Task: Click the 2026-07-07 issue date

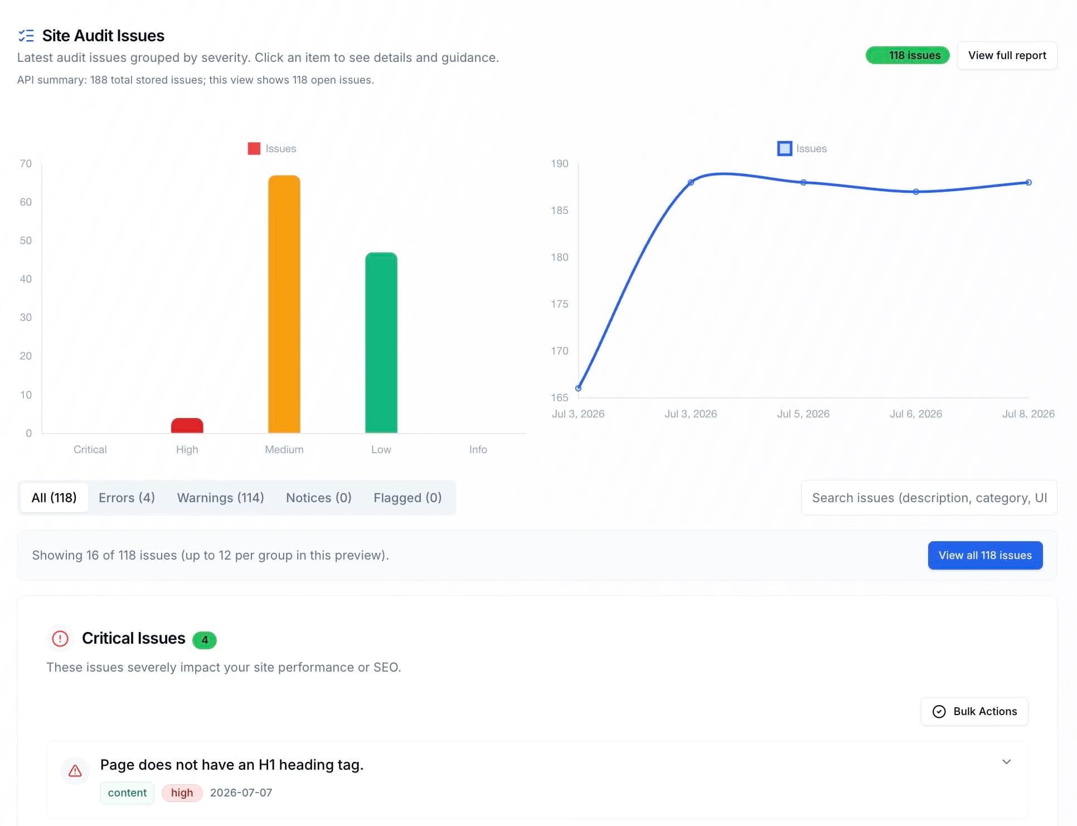Action: (241, 793)
